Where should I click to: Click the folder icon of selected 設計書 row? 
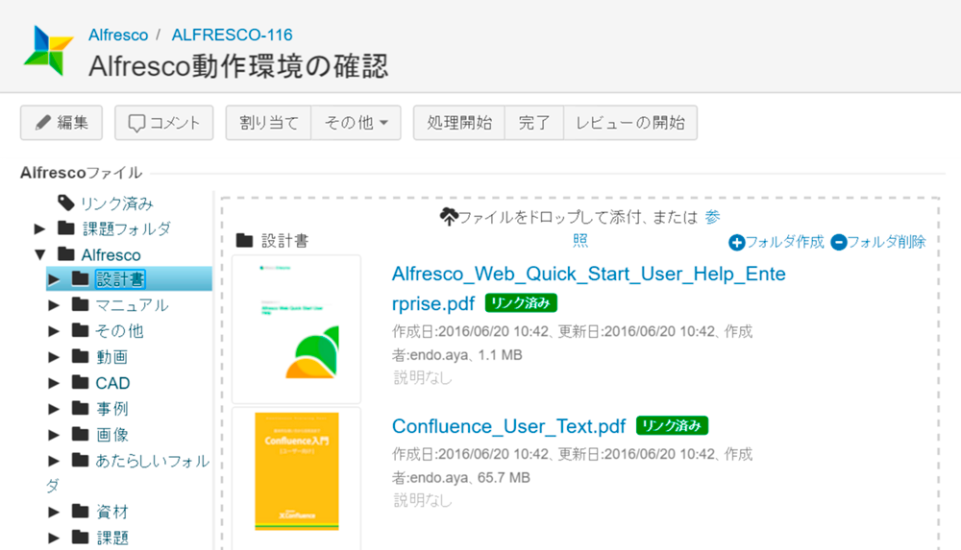(x=81, y=278)
